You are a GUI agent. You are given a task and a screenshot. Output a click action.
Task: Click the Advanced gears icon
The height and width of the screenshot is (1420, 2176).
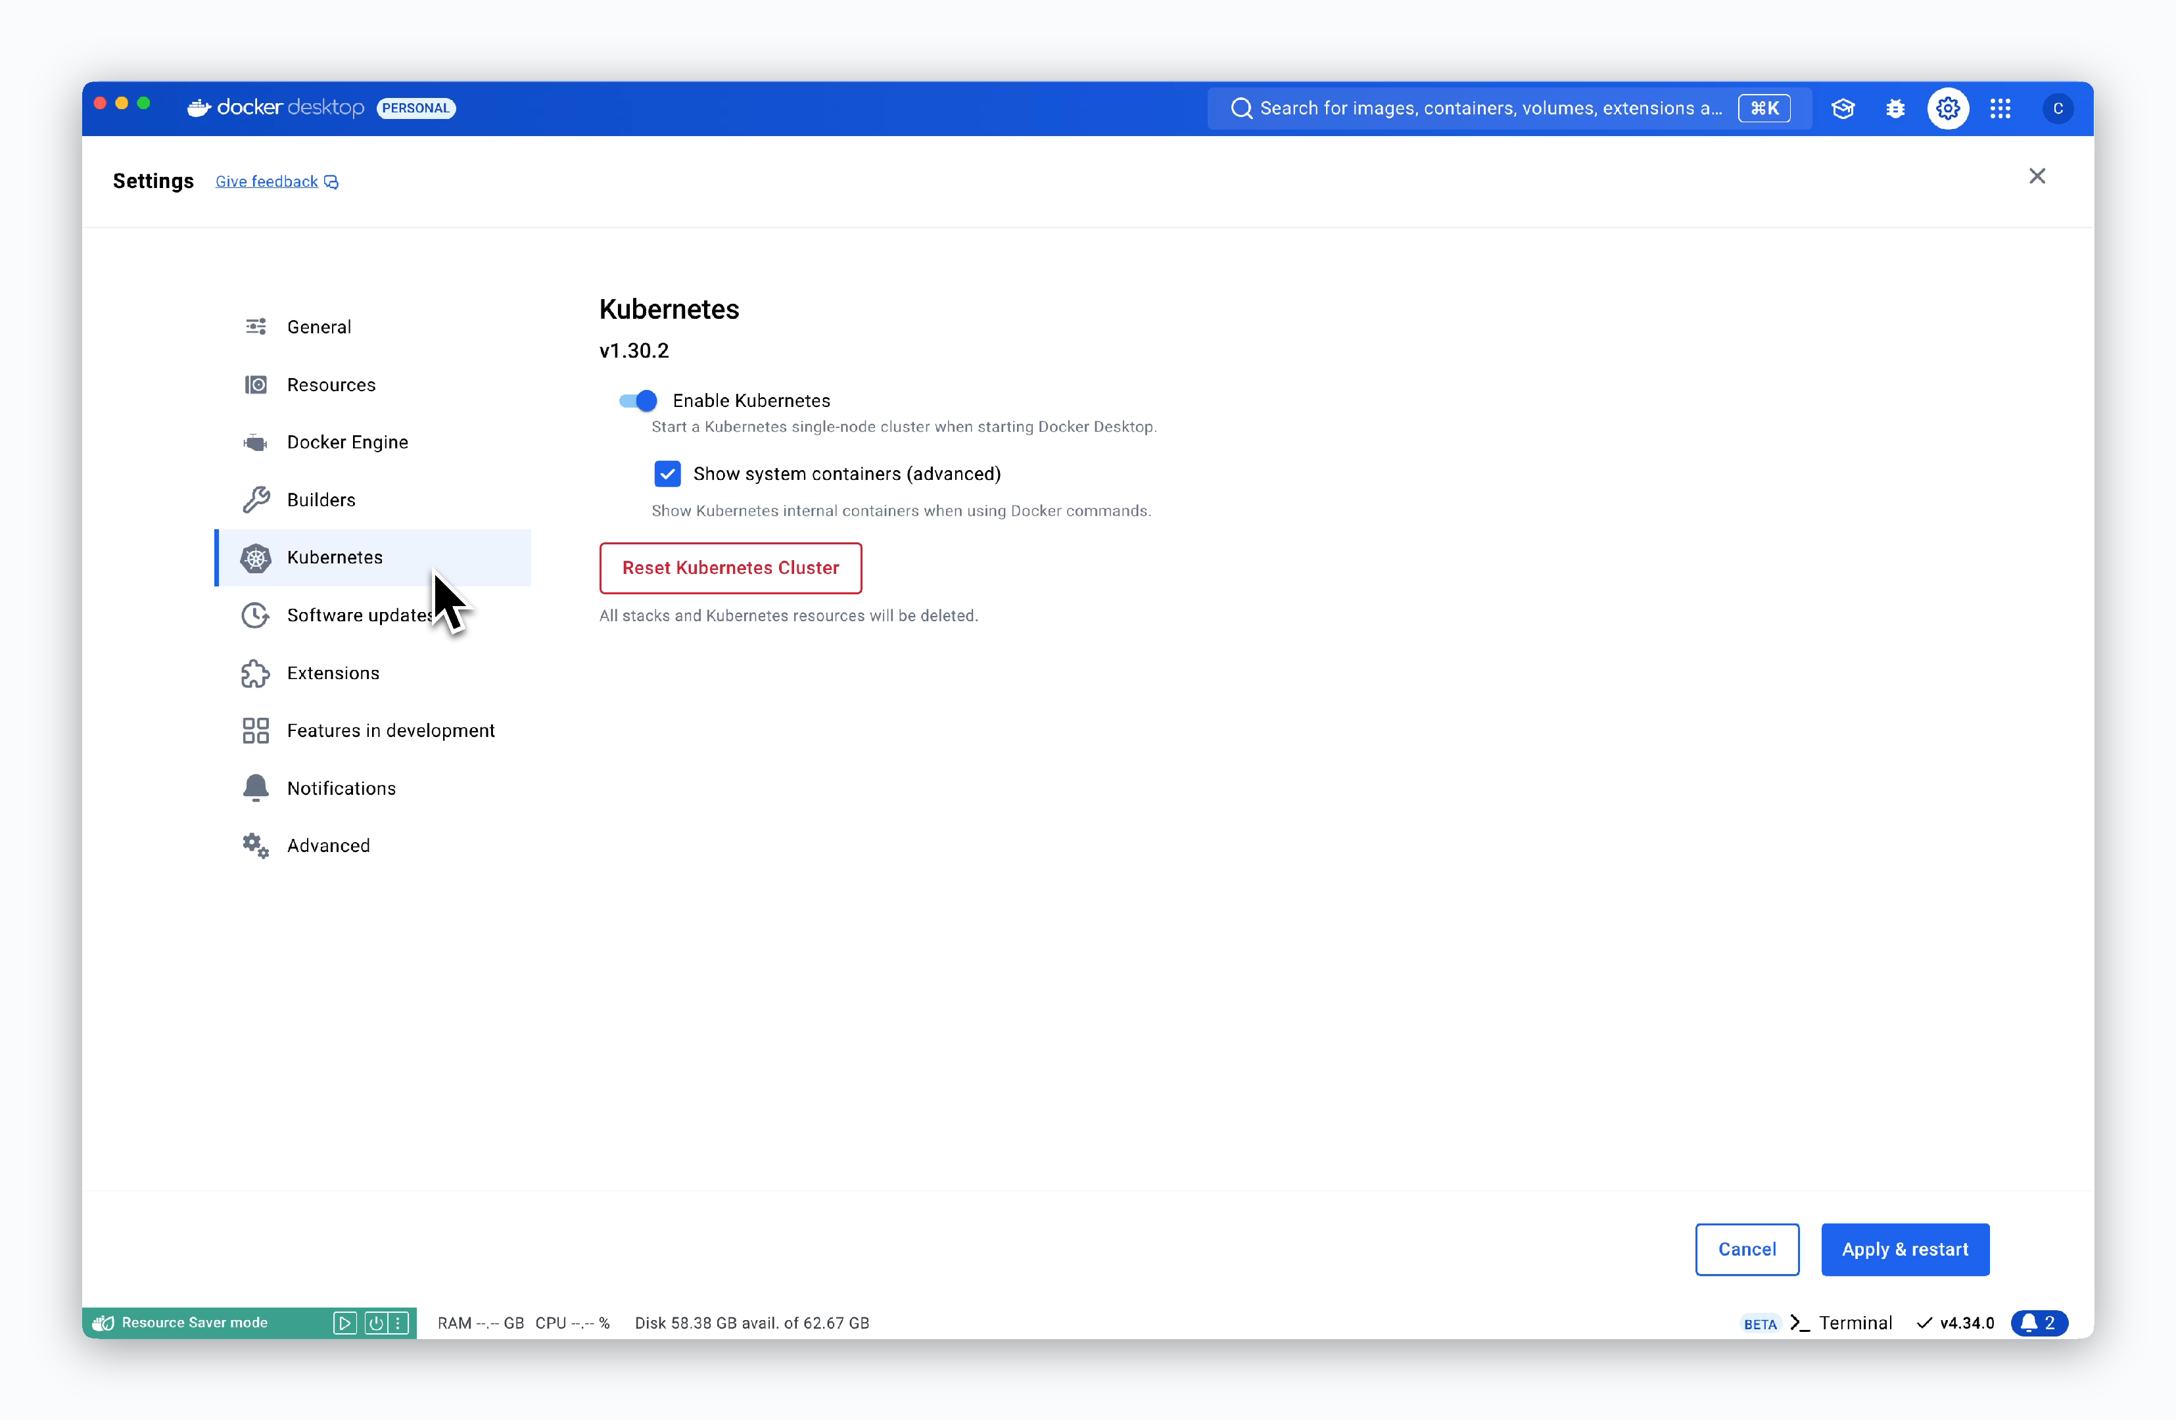click(256, 846)
